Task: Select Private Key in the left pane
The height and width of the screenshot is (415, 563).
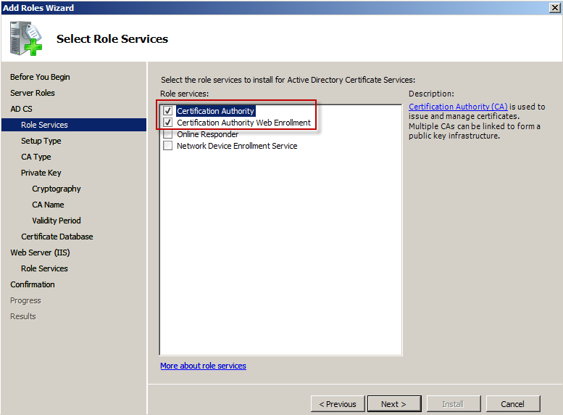Action: (41, 173)
